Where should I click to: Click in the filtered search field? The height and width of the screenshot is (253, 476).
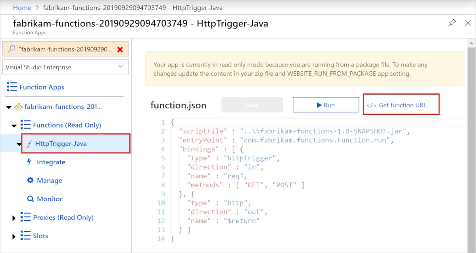[65, 49]
